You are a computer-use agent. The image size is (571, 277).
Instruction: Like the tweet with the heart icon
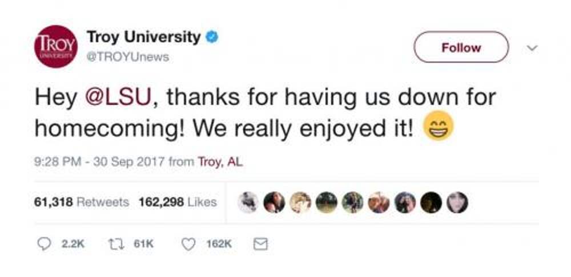(x=188, y=243)
